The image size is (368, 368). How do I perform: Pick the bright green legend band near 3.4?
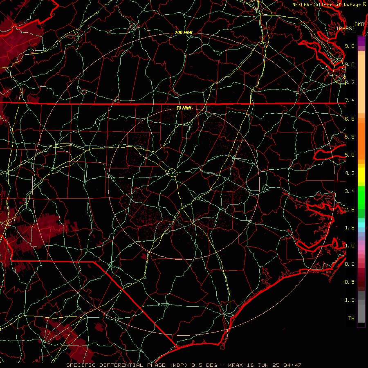point(361,197)
